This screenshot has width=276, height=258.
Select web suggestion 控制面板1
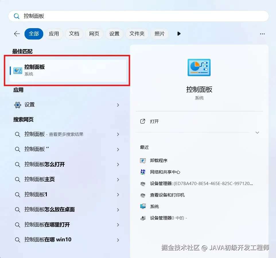(36, 195)
